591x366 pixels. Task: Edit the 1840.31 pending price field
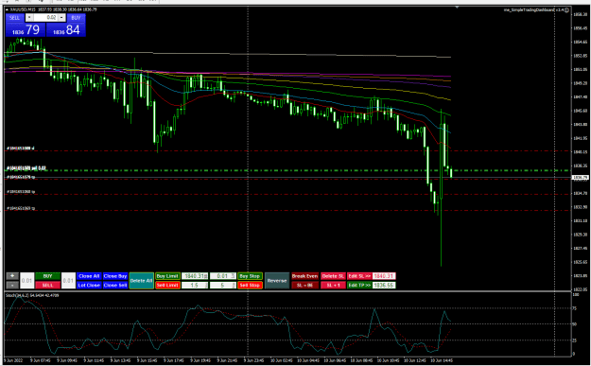tap(195, 276)
